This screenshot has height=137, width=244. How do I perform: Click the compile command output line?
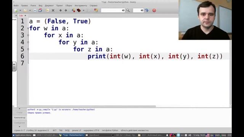[x=61, y=110]
